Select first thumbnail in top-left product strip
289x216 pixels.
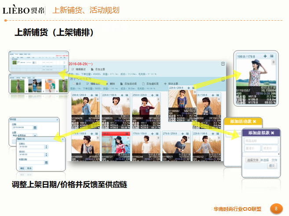[x=18, y=86]
